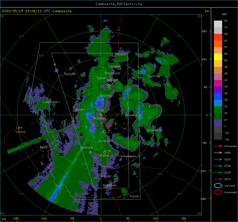The height and width of the screenshot is (222, 238).
Task: Click the magenta 18TS arrow icon
Action: (x=218, y=179)
